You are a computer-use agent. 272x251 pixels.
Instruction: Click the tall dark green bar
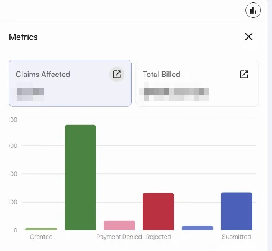pos(80,178)
